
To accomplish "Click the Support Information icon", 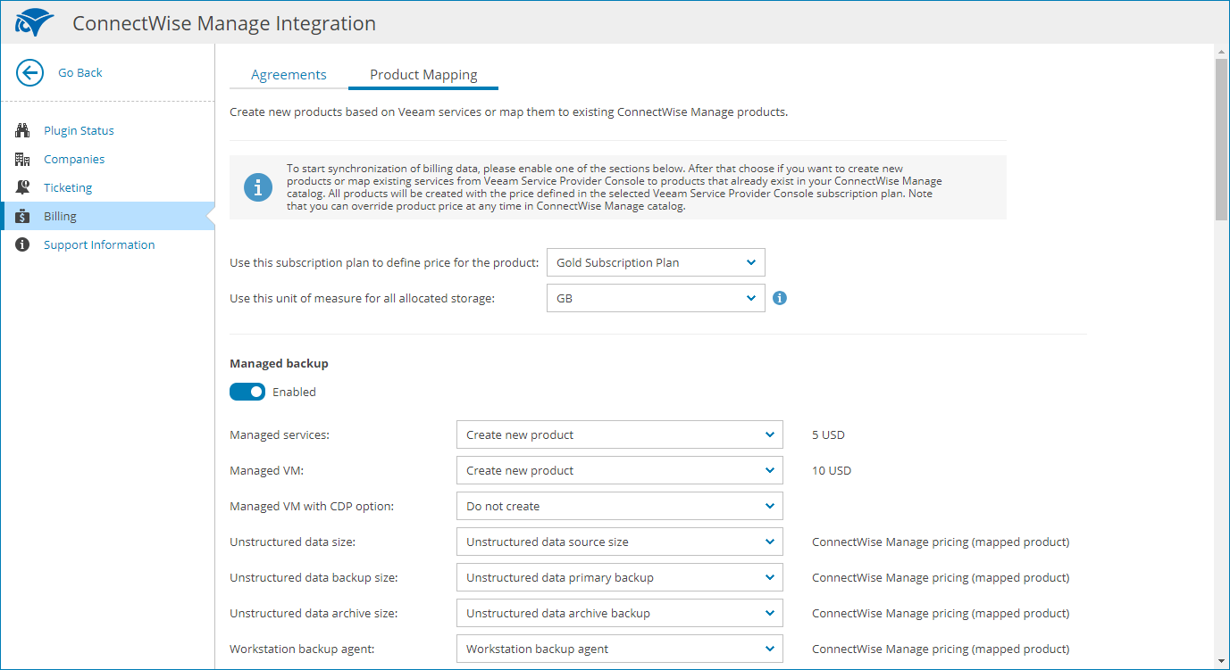I will coord(23,245).
